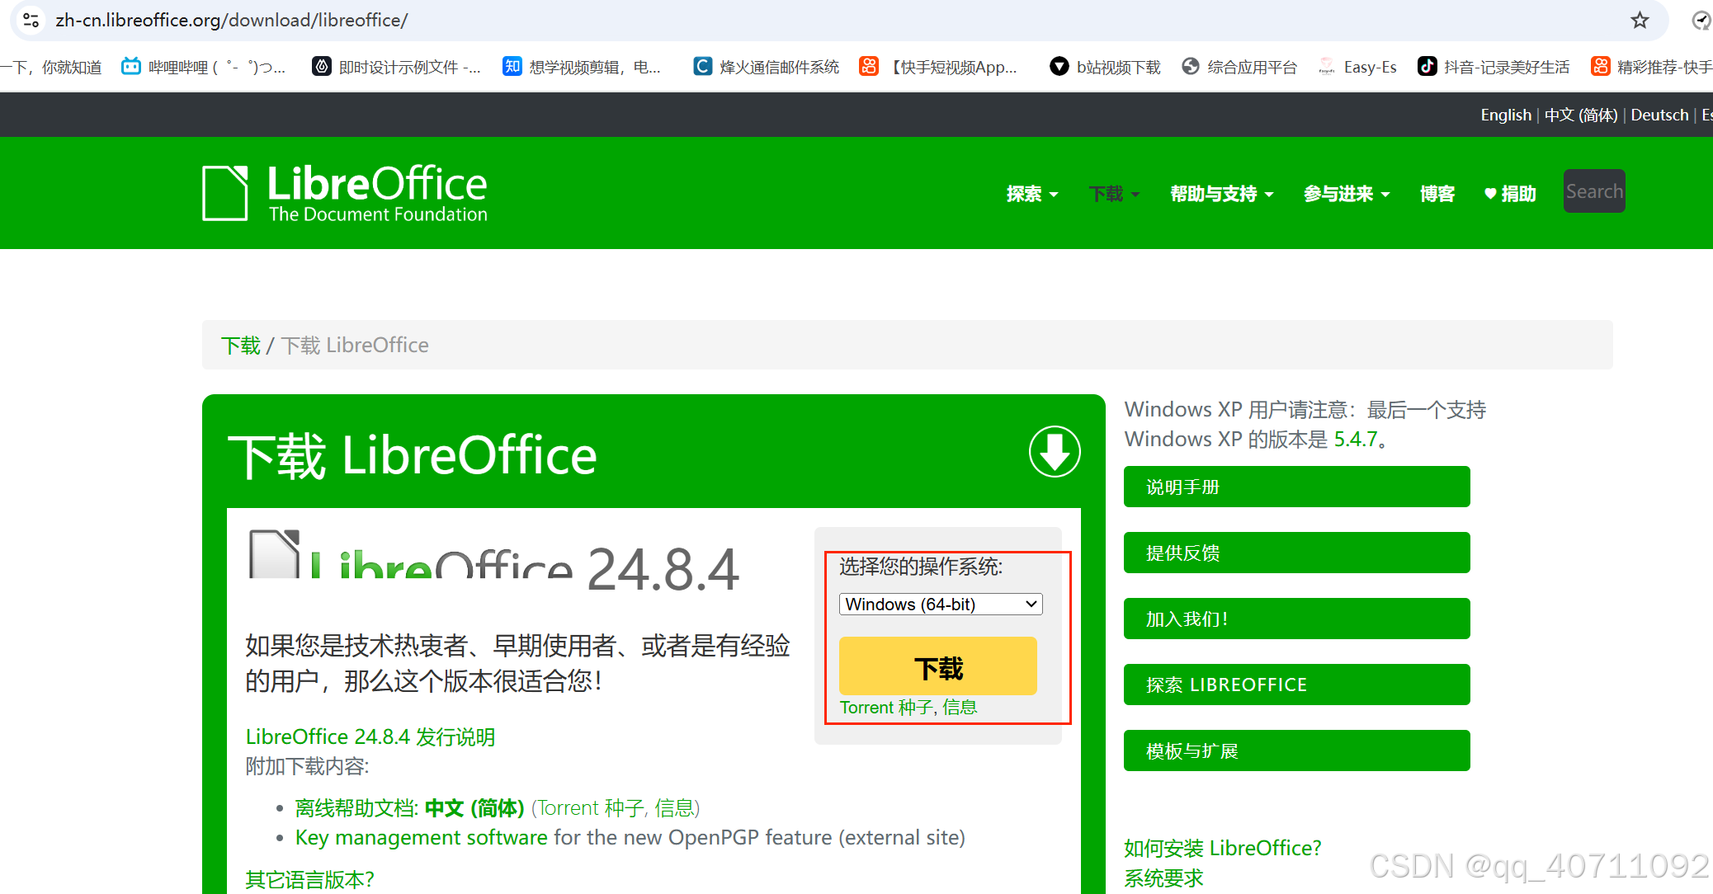Image resolution: width=1713 pixels, height=894 pixels.
Task: Click the 加入我们! green button
Action: 1296,619
